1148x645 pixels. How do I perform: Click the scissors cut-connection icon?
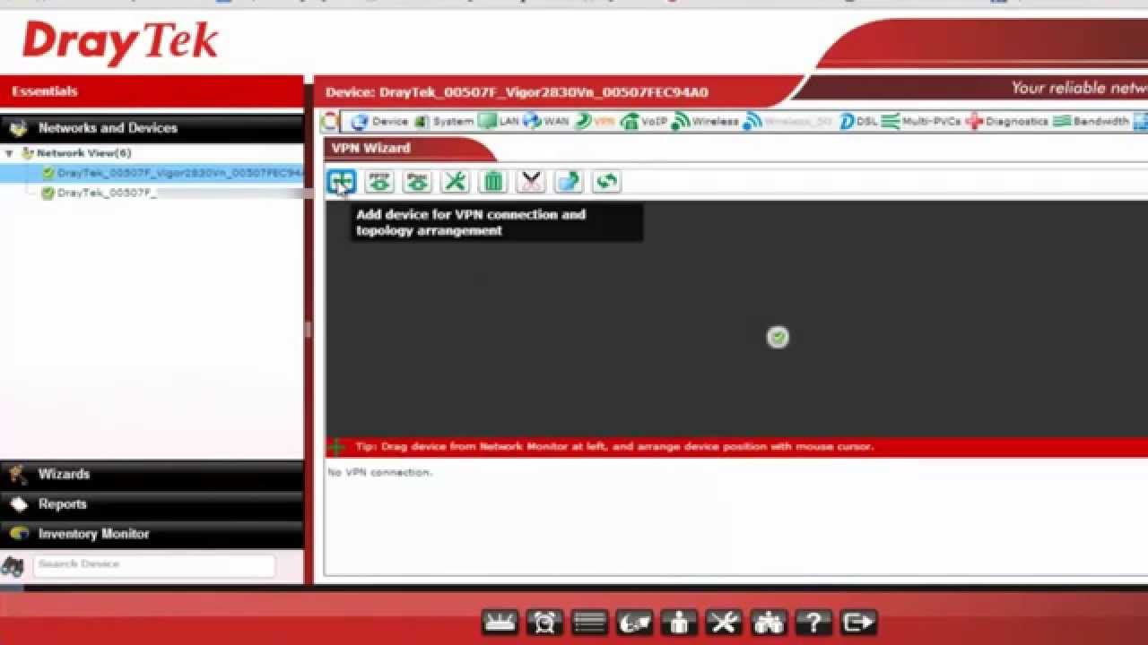tap(531, 182)
